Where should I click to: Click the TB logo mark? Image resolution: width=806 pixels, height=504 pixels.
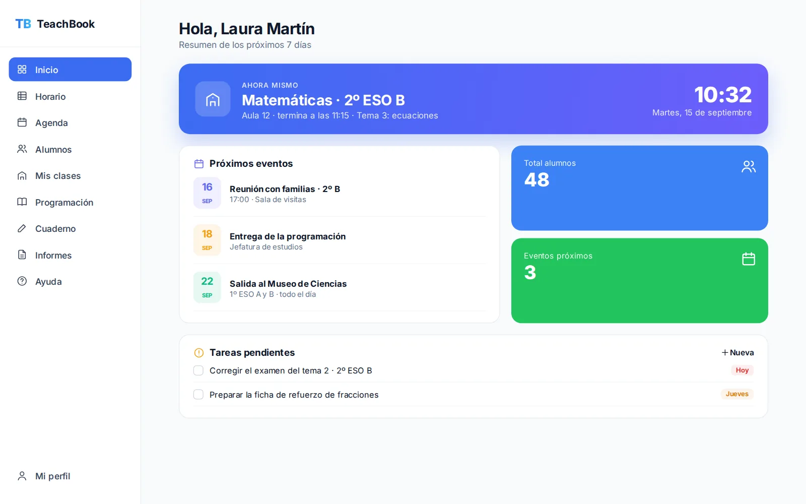23,24
